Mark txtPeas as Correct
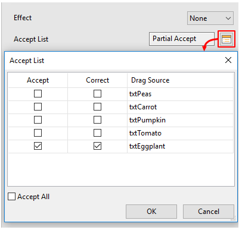242x230 pixels. [x=97, y=94]
